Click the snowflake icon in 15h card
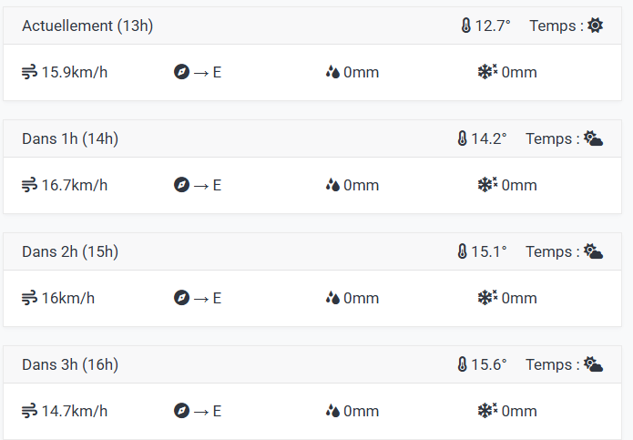Viewport: 633px width, 440px height. click(x=487, y=298)
